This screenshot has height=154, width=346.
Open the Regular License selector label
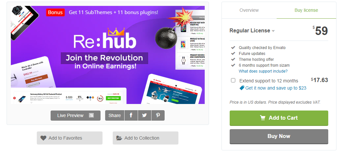pos(250,30)
